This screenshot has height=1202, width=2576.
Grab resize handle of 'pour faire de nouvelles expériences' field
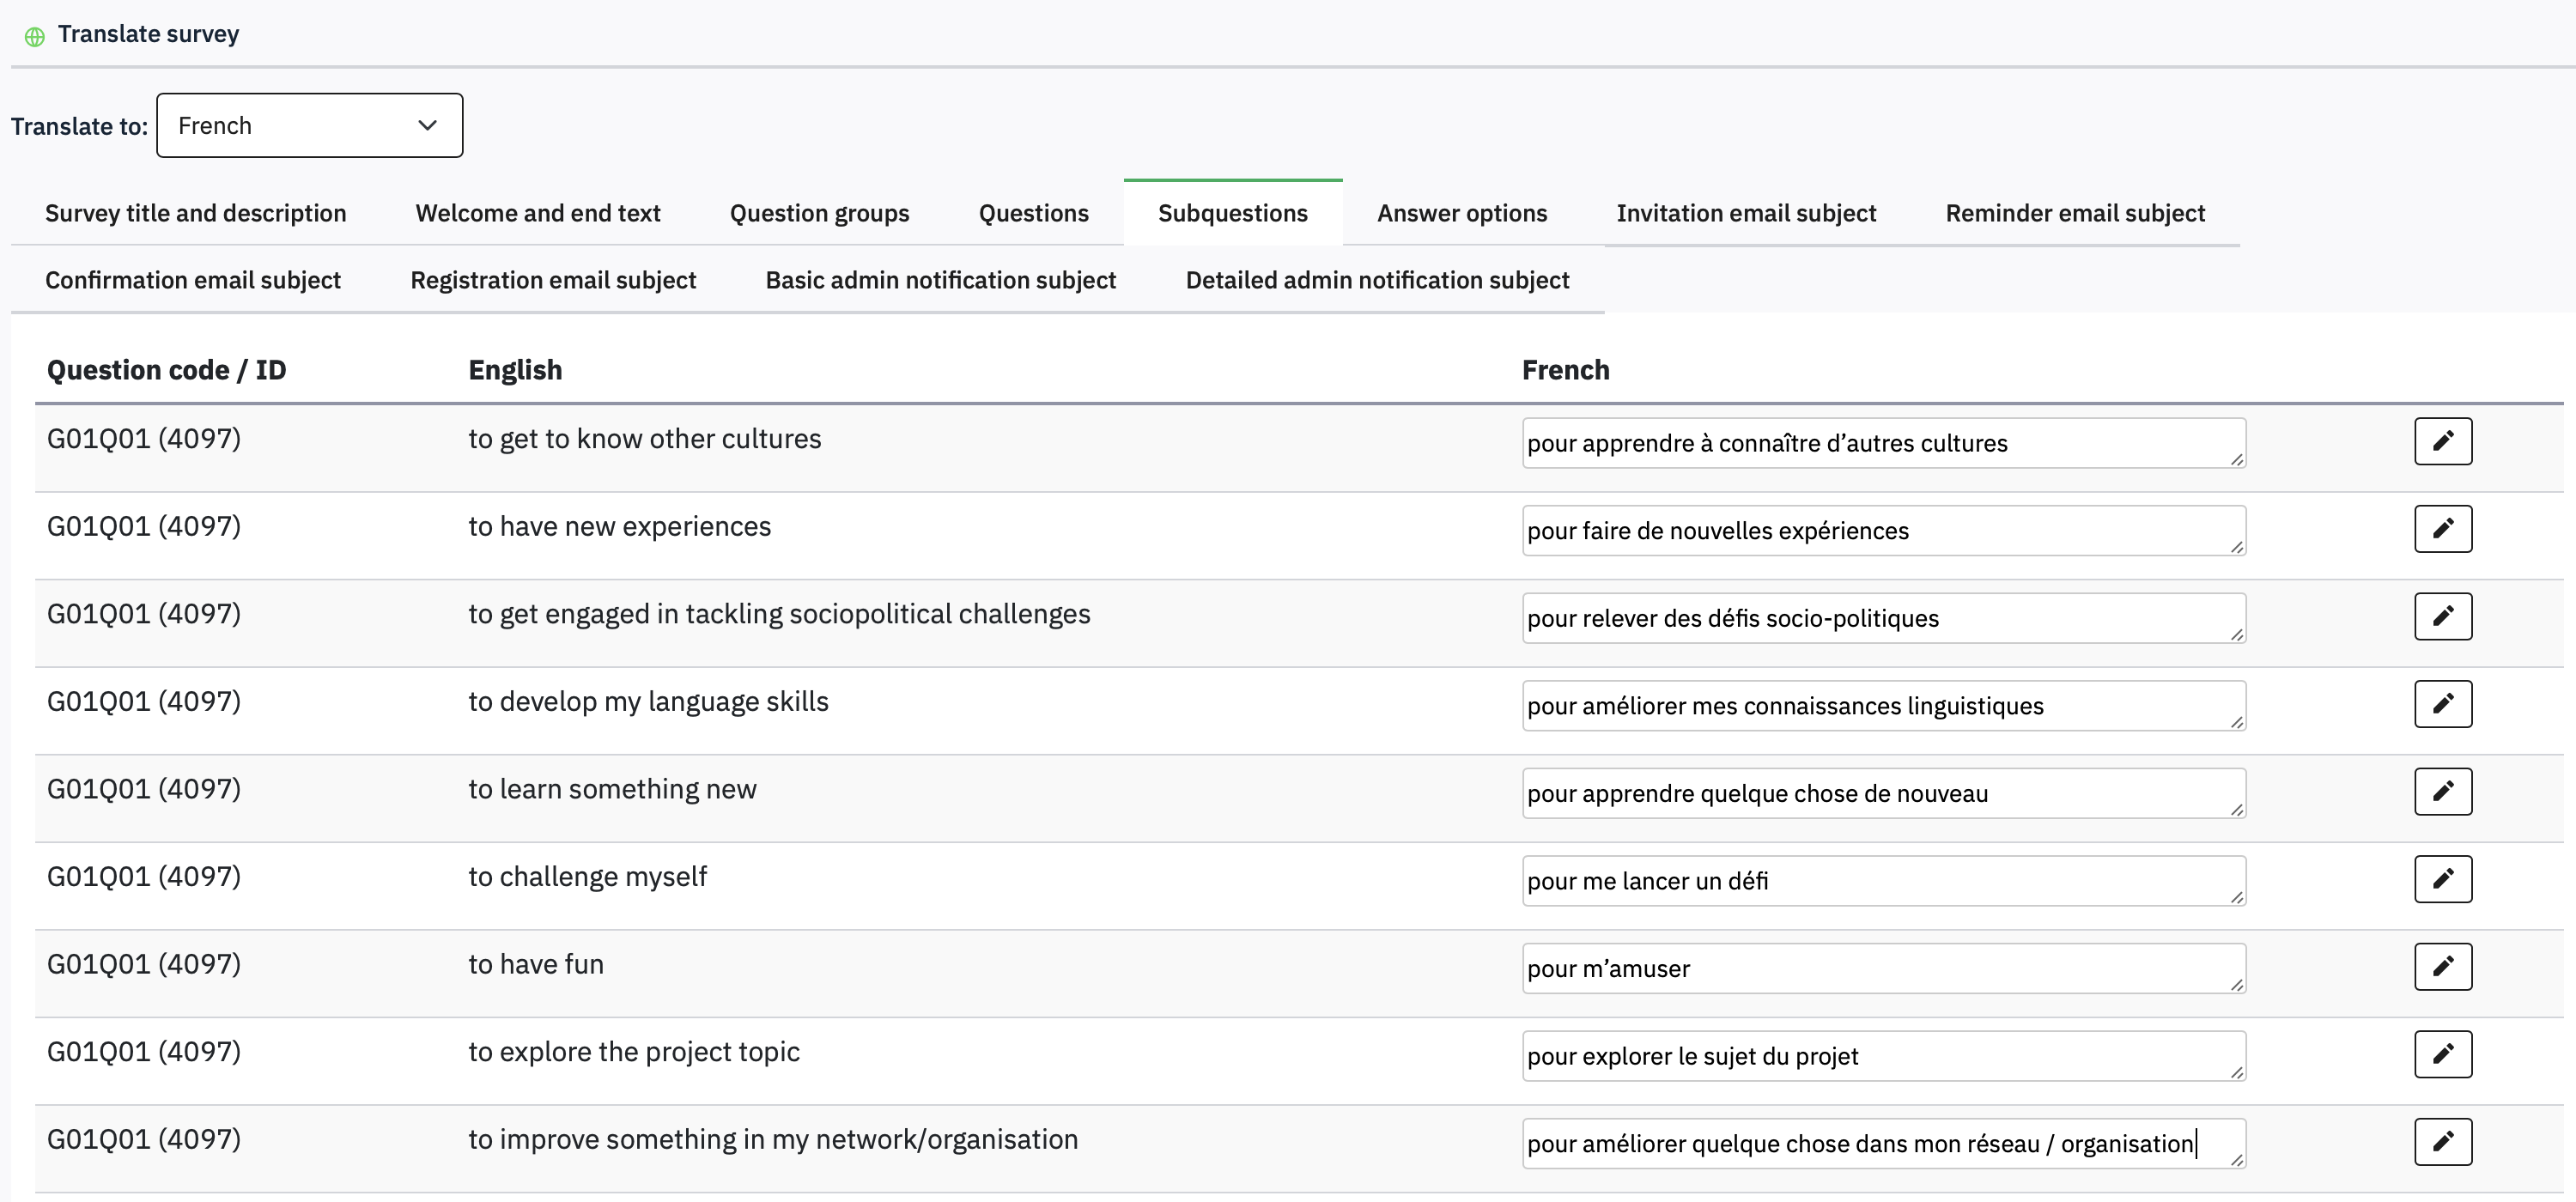click(2236, 547)
